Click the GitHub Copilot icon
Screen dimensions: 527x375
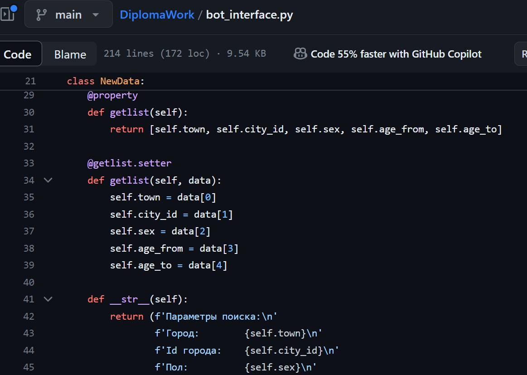300,54
